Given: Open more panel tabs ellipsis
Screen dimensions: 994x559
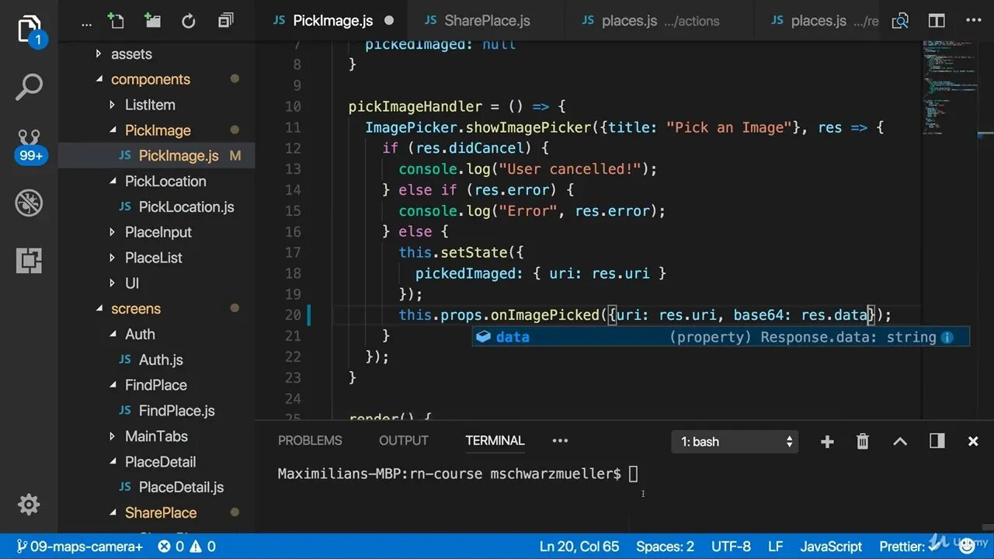Looking at the screenshot, I should [x=560, y=440].
